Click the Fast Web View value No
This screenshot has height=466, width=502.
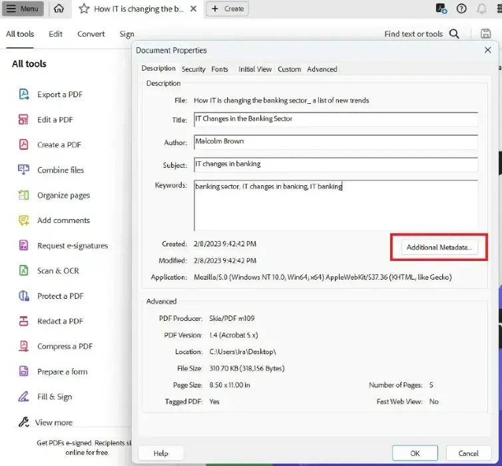pyautogui.click(x=434, y=401)
